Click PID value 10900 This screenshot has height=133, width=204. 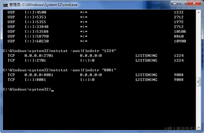180,41
